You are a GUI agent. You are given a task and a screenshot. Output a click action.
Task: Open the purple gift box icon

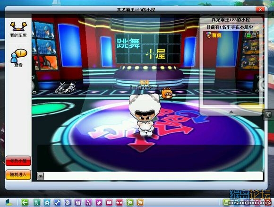(x=78, y=203)
